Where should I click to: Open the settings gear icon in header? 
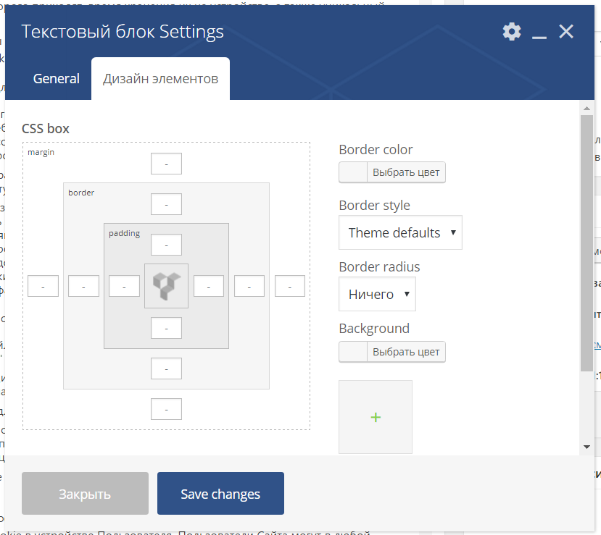click(512, 31)
